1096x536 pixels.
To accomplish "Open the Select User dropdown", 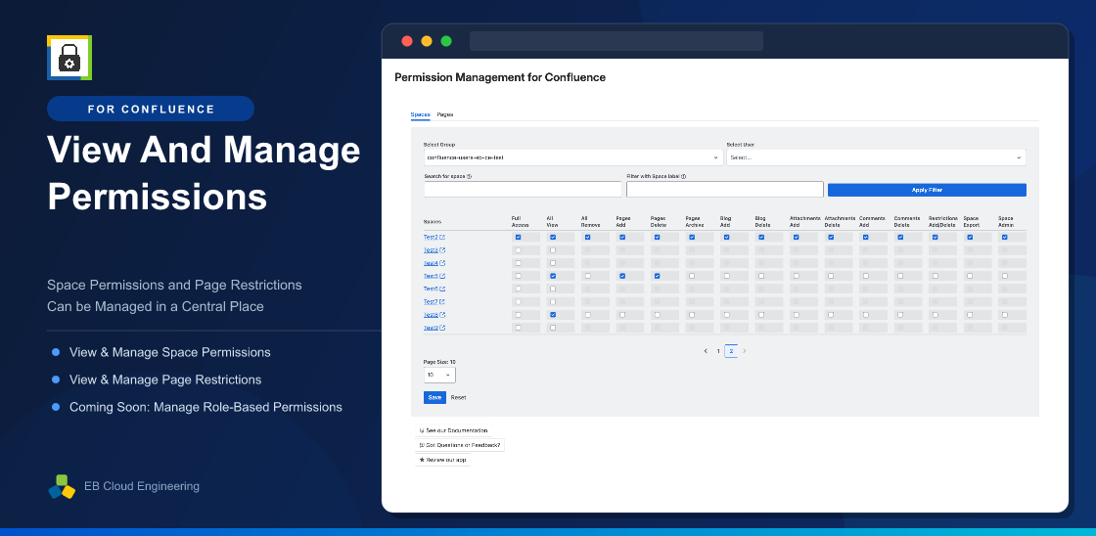I will (876, 157).
